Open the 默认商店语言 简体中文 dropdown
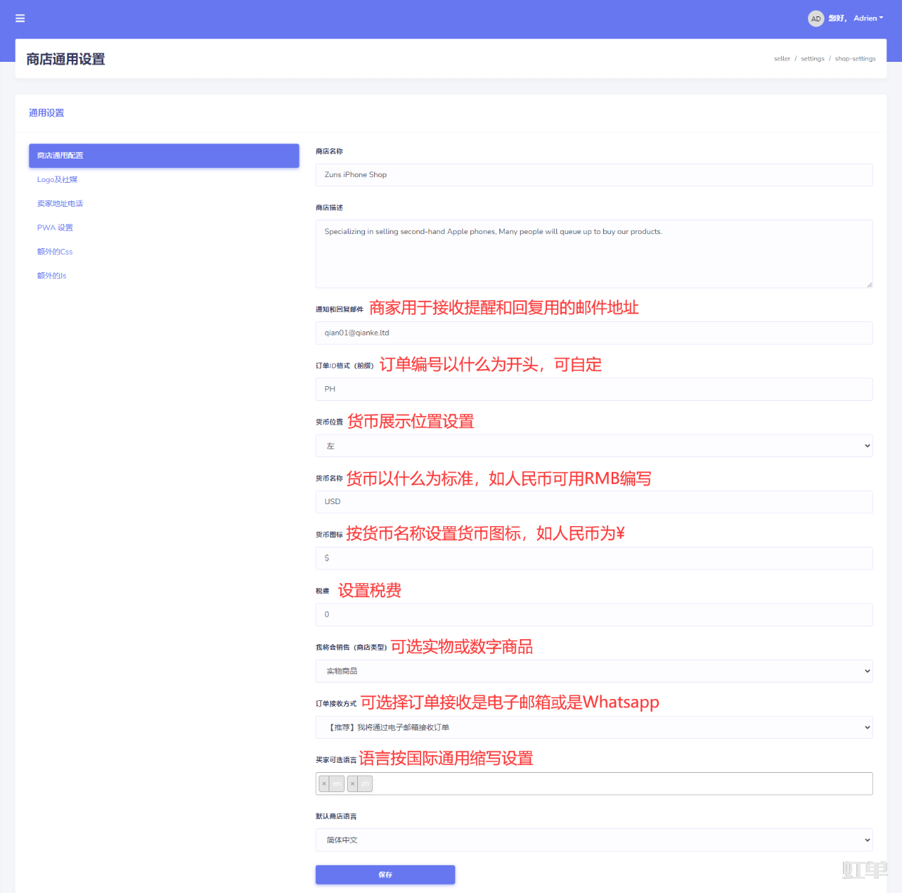Image resolution: width=902 pixels, height=893 pixels. (594, 840)
